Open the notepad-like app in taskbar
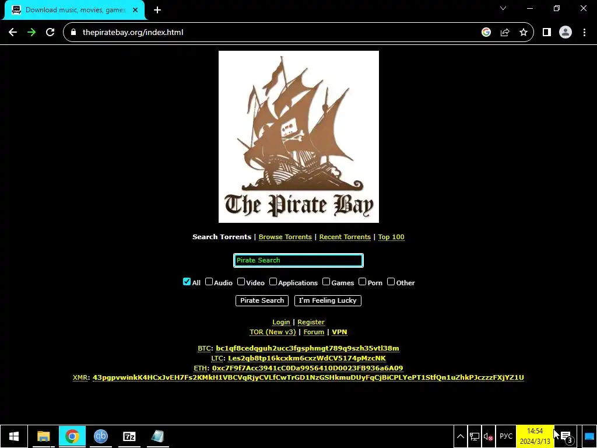 tap(157, 436)
